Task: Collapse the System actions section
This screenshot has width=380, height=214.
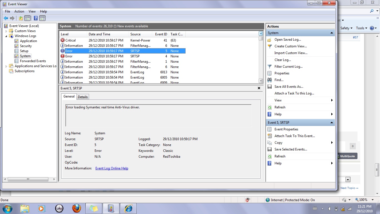Action: 332,33
